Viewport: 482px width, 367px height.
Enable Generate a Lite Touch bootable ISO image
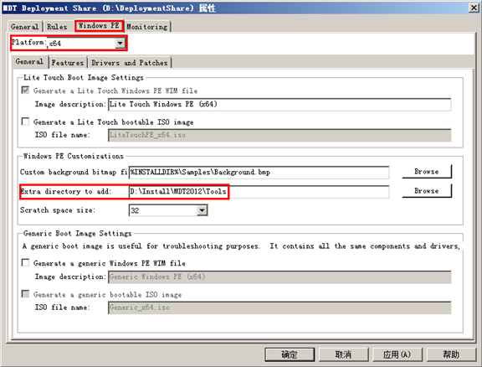coord(25,121)
